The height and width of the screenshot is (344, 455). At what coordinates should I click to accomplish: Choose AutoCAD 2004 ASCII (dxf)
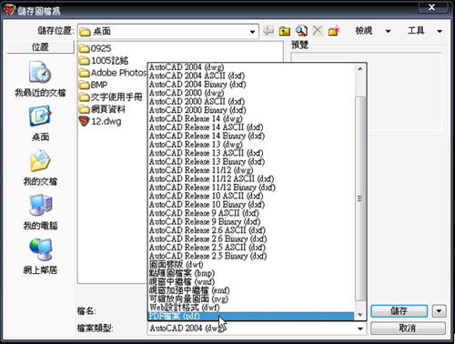pos(251,76)
